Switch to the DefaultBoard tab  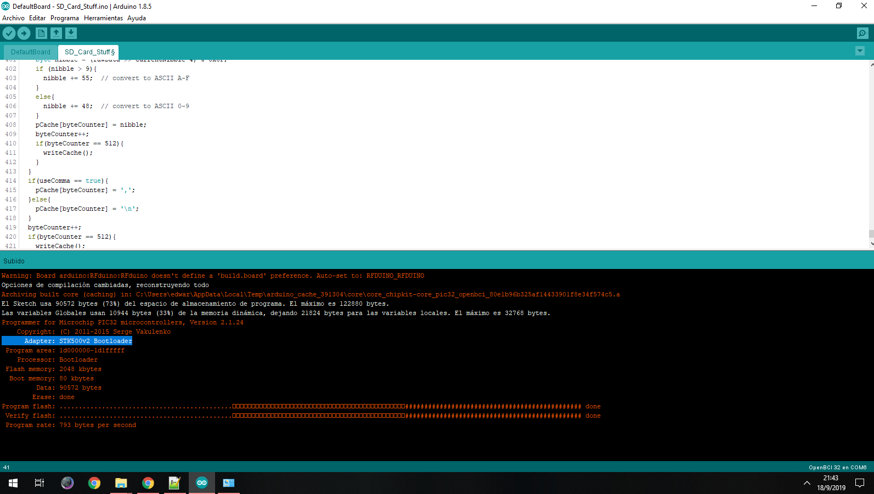pos(31,52)
